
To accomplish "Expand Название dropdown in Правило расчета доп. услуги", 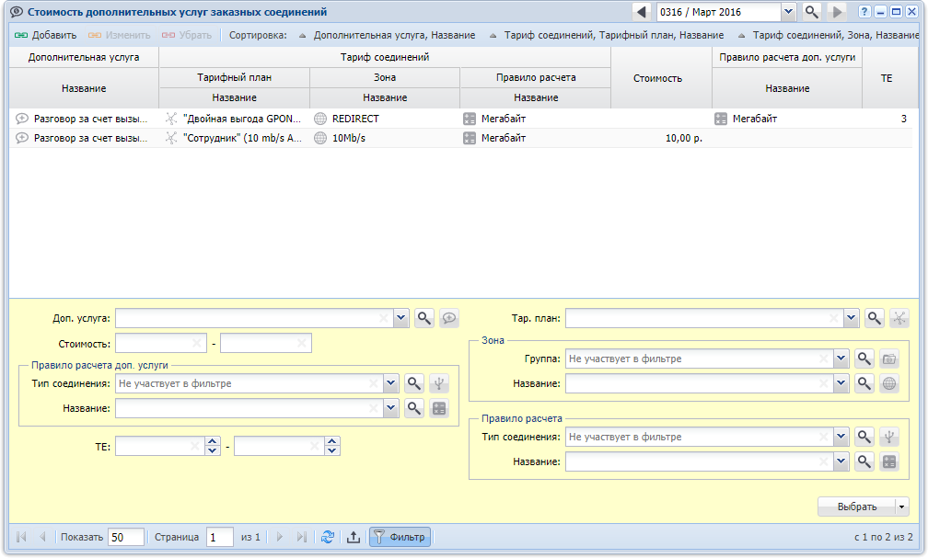I will (391, 408).
